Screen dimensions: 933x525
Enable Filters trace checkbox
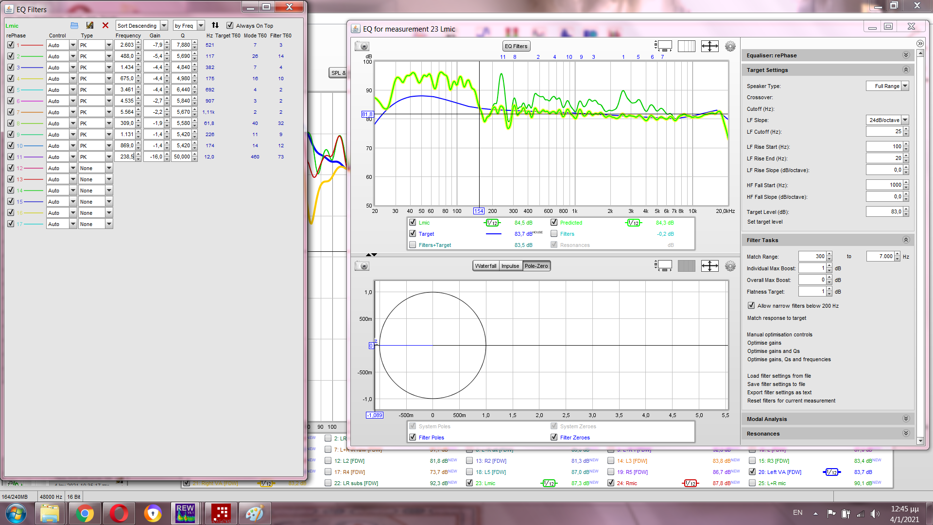tap(554, 233)
